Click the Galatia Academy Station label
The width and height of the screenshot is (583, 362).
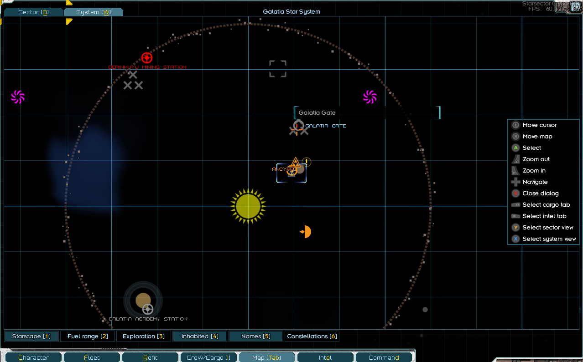click(x=148, y=319)
